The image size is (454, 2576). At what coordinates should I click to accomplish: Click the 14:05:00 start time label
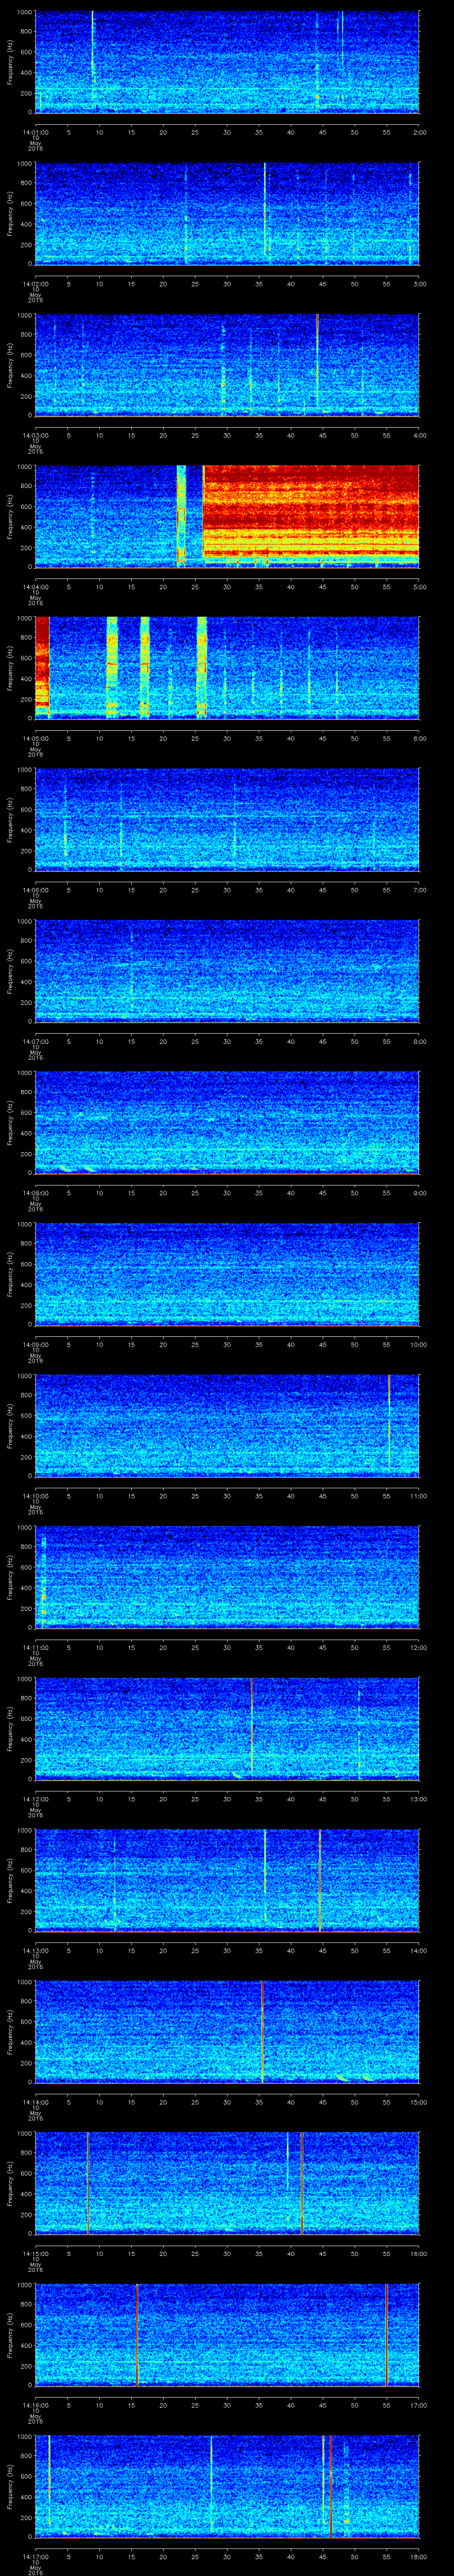pos(35,737)
